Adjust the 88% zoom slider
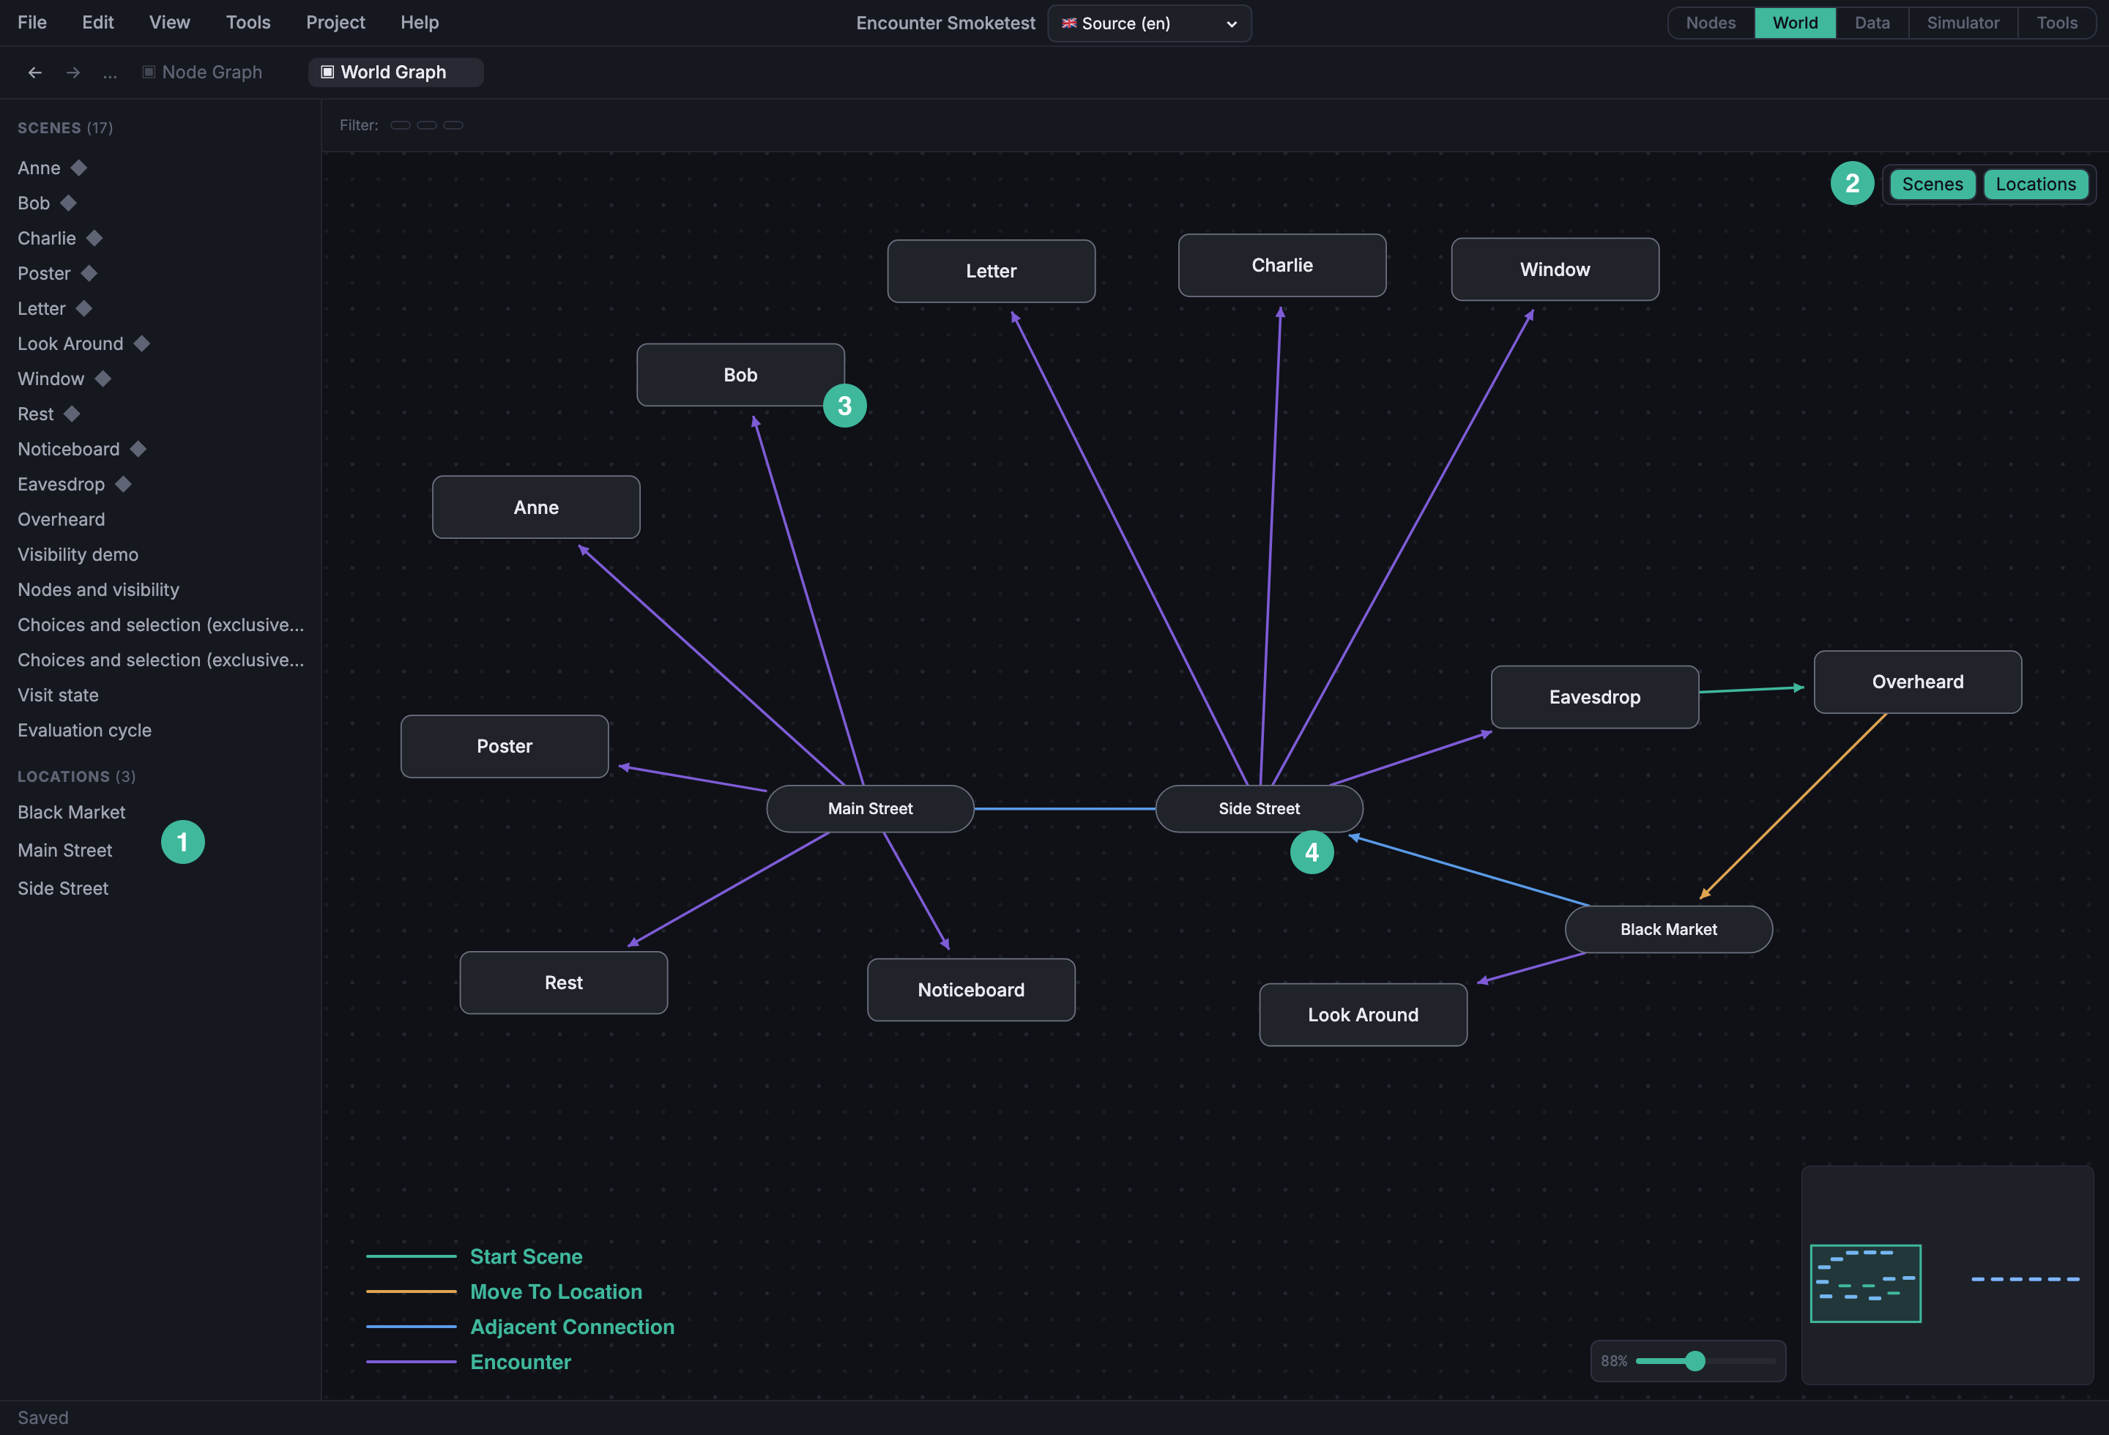The image size is (2109, 1435). 1706,1360
